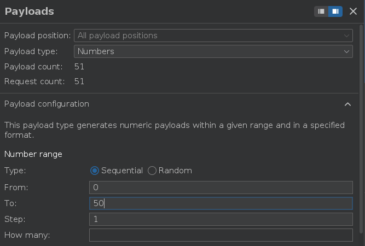
Task: Click the Number range section label
Action: (x=33, y=154)
